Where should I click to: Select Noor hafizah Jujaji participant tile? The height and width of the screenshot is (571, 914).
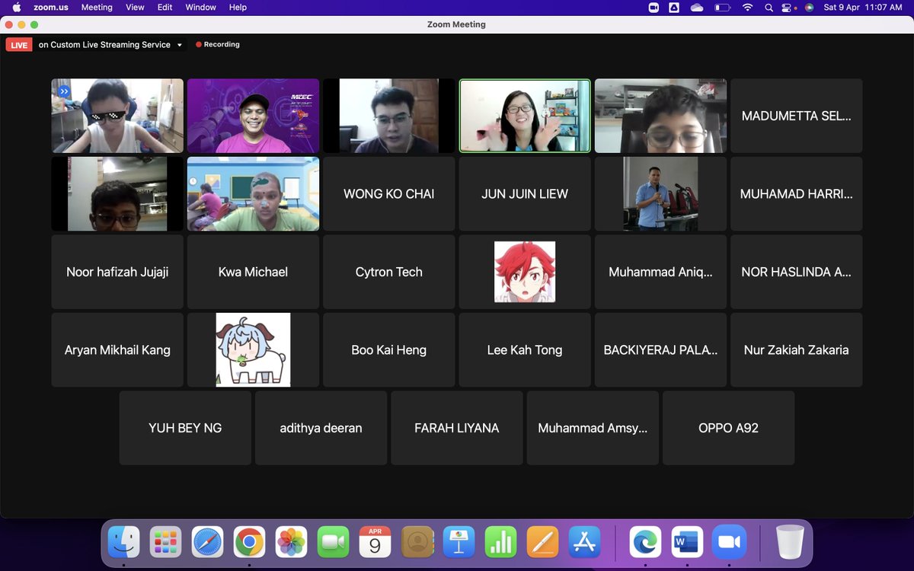pos(117,272)
